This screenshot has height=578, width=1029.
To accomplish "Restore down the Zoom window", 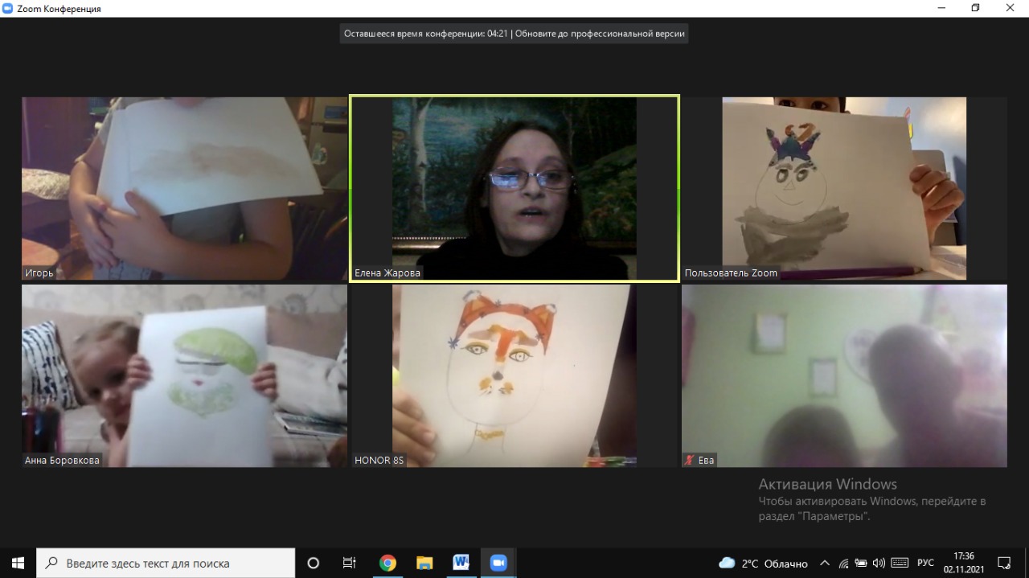I will (x=975, y=8).
